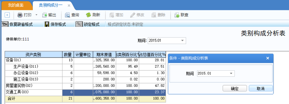Click the 查询 query icon
The image size is (289, 104).
coord(67,15)
